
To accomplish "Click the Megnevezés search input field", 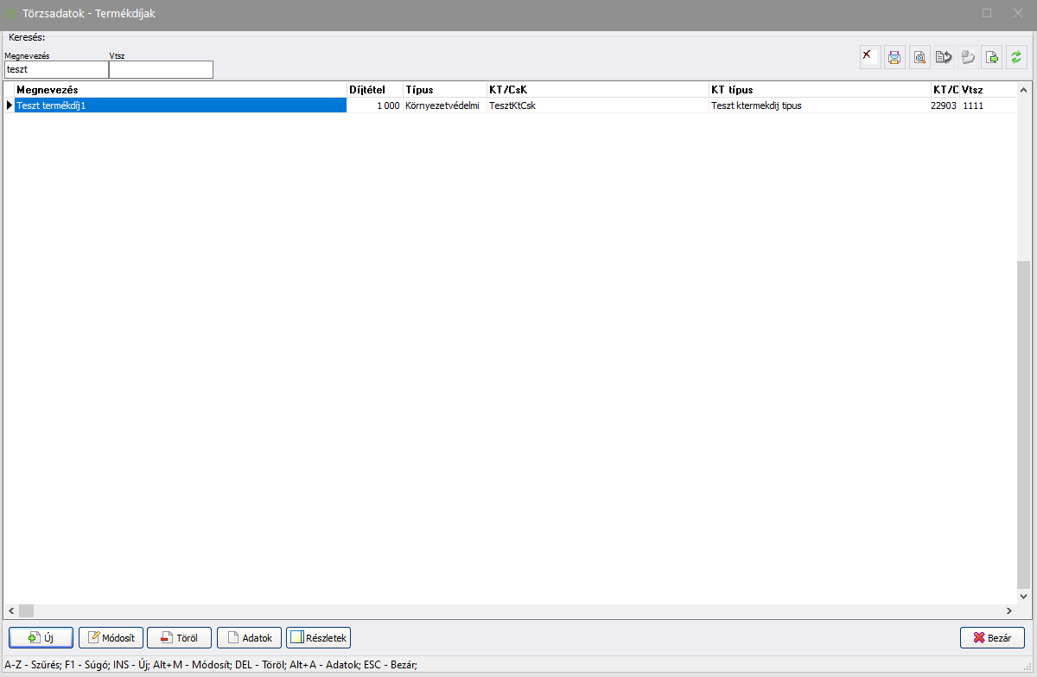I will coord(55,69).
